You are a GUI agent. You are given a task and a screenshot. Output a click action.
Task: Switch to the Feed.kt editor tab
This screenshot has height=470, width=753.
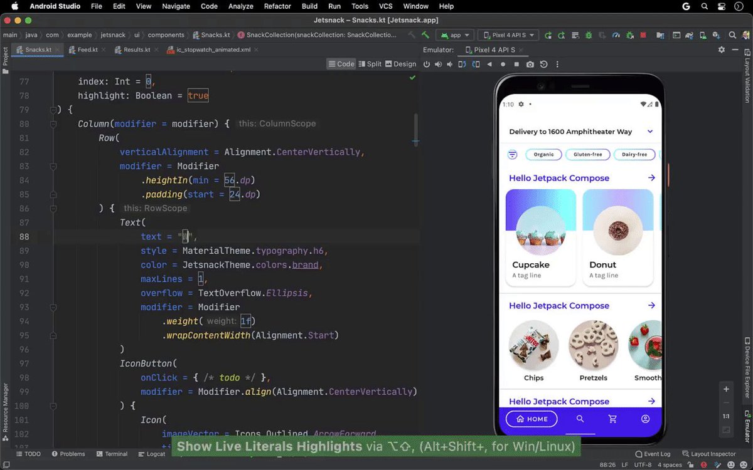[87, 50]
